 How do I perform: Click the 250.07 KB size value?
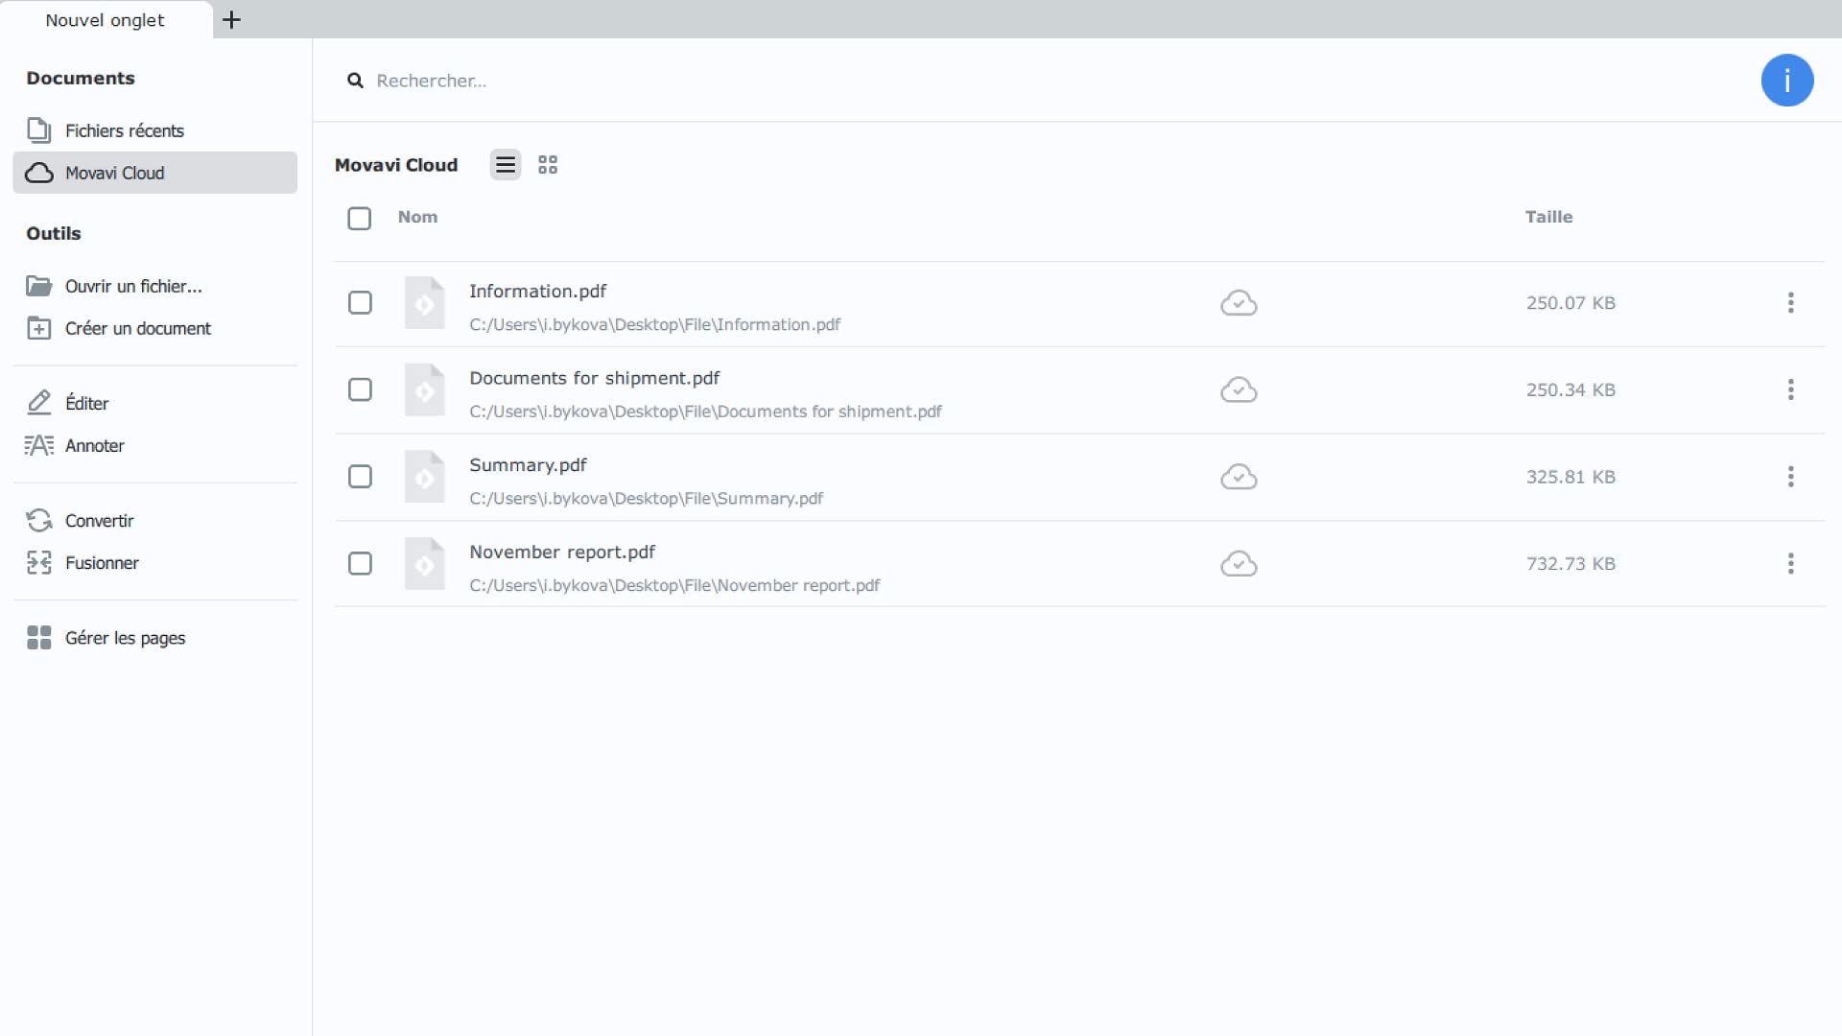[1570, 303]
